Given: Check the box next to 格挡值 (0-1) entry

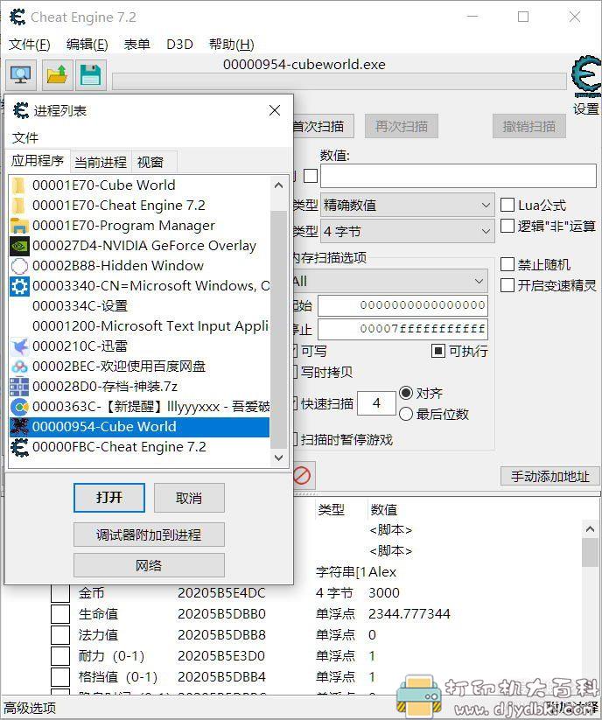Looking at the screenshot, I should 60,677.
